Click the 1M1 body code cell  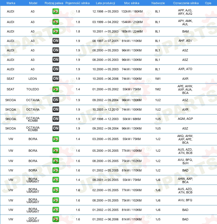click(158, 79)
